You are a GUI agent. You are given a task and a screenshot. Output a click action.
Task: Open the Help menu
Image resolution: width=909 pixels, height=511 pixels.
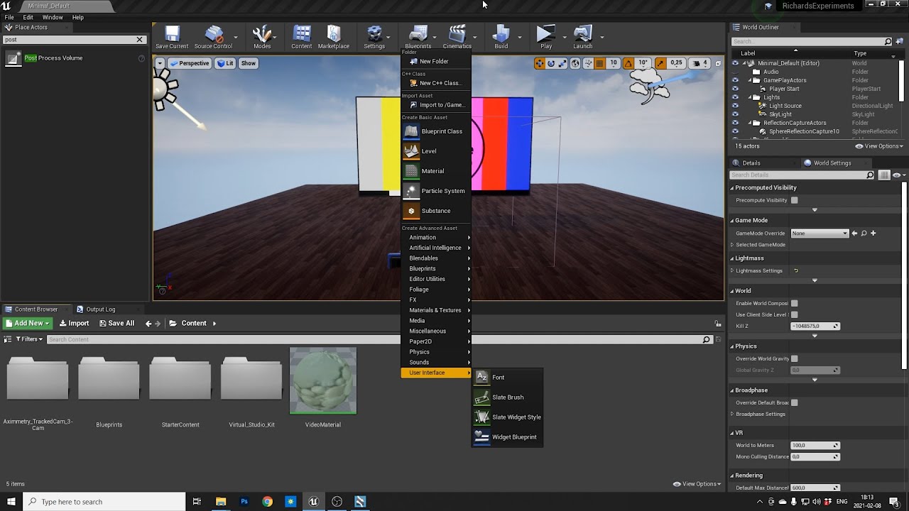click(78, 17)
